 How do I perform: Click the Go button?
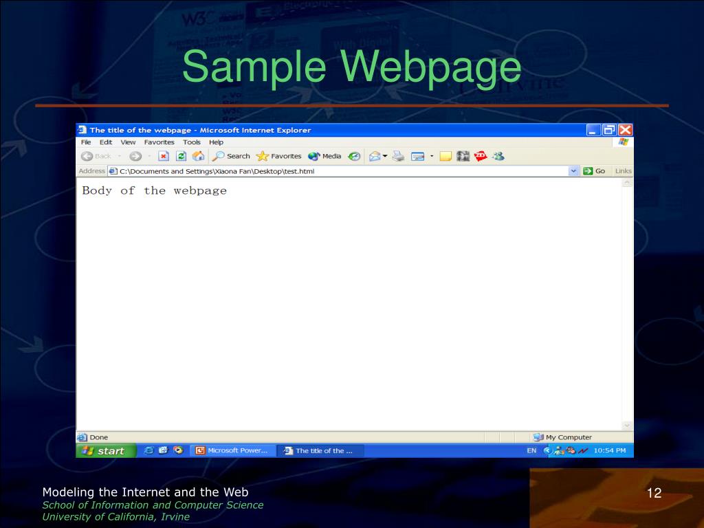594,171
